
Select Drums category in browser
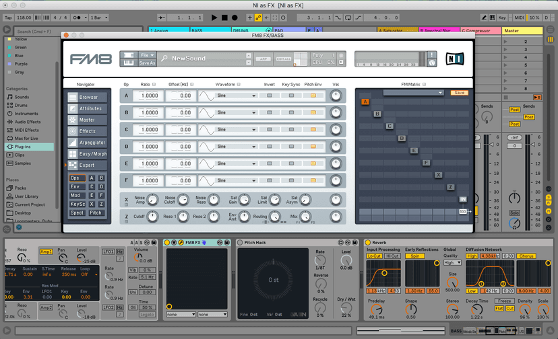pos(21,105)
